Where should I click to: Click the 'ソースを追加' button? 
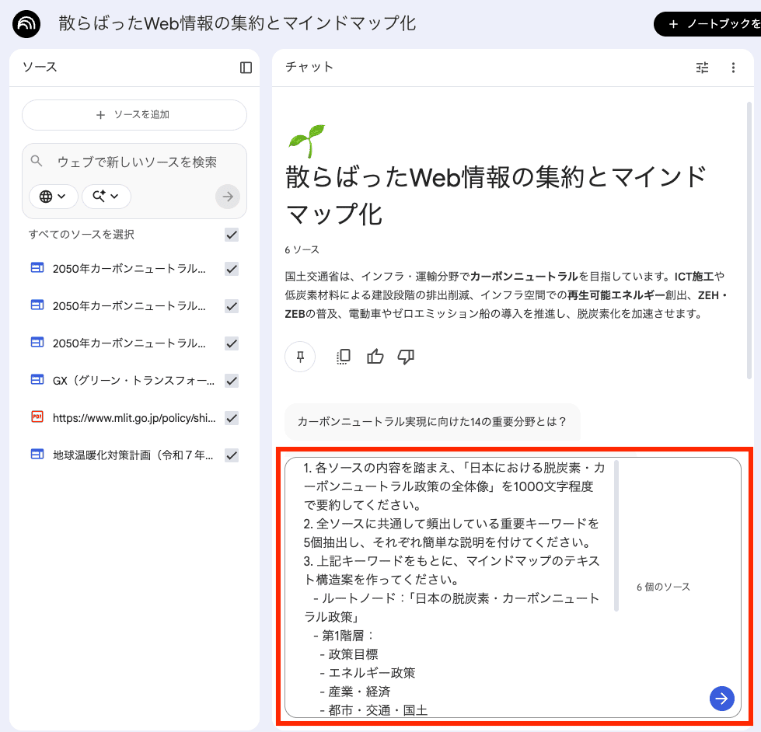pos(134,115)
